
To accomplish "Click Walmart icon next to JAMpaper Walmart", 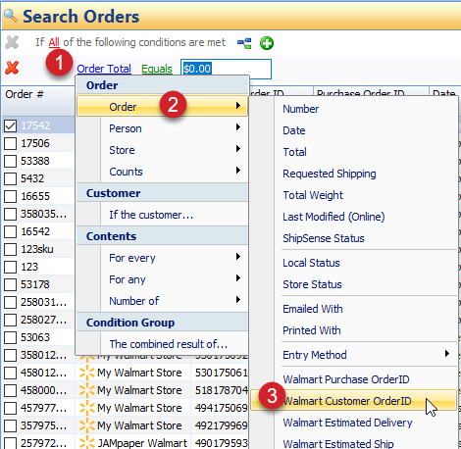I will [87, 443].
